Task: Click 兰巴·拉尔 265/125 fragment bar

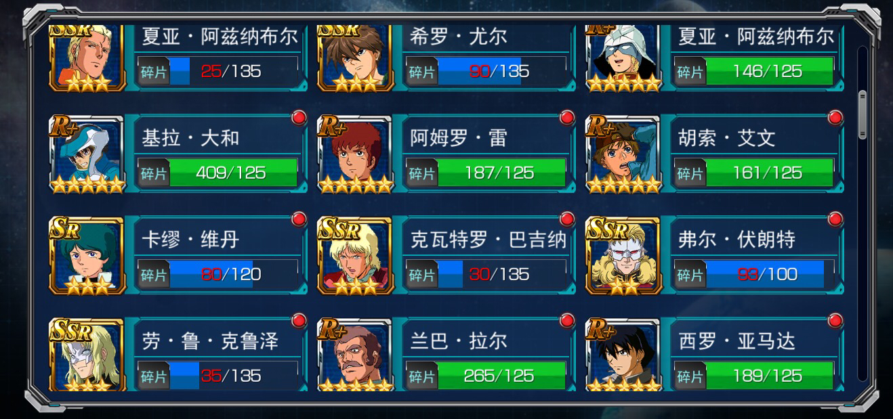Action: [486, 376]
